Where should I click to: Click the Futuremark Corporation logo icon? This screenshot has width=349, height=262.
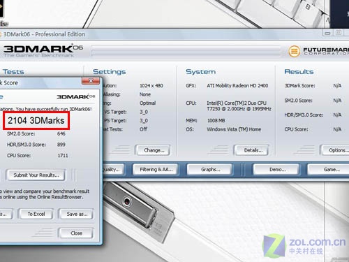pos(294,51)
